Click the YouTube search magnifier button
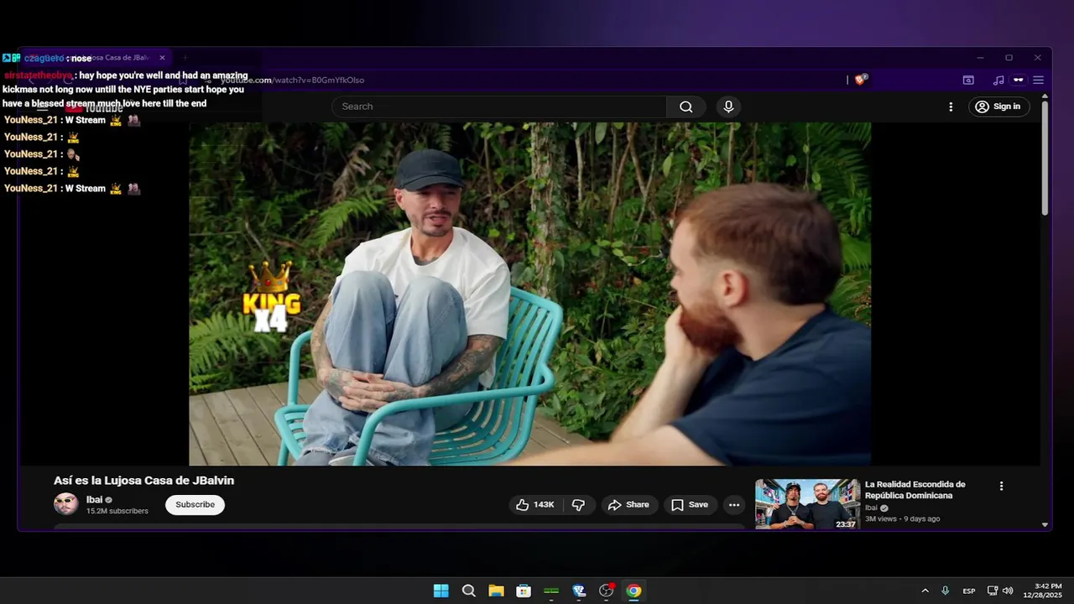Screen dimensions: 1074x604 686,107
